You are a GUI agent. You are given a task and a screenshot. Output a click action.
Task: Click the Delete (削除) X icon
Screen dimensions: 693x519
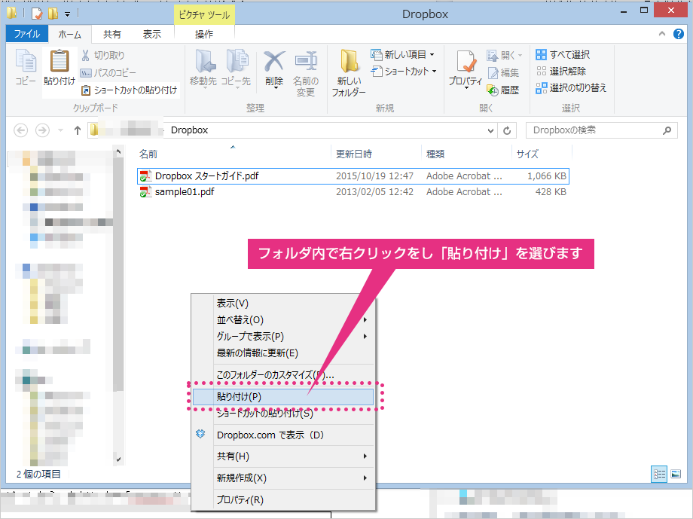[x=274, y=69]
